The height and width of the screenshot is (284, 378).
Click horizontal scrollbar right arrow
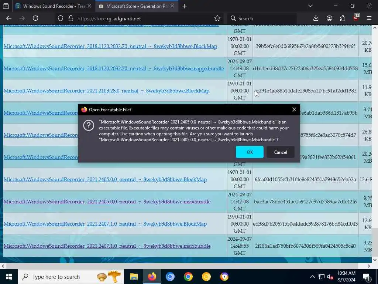tap(369, 266)
